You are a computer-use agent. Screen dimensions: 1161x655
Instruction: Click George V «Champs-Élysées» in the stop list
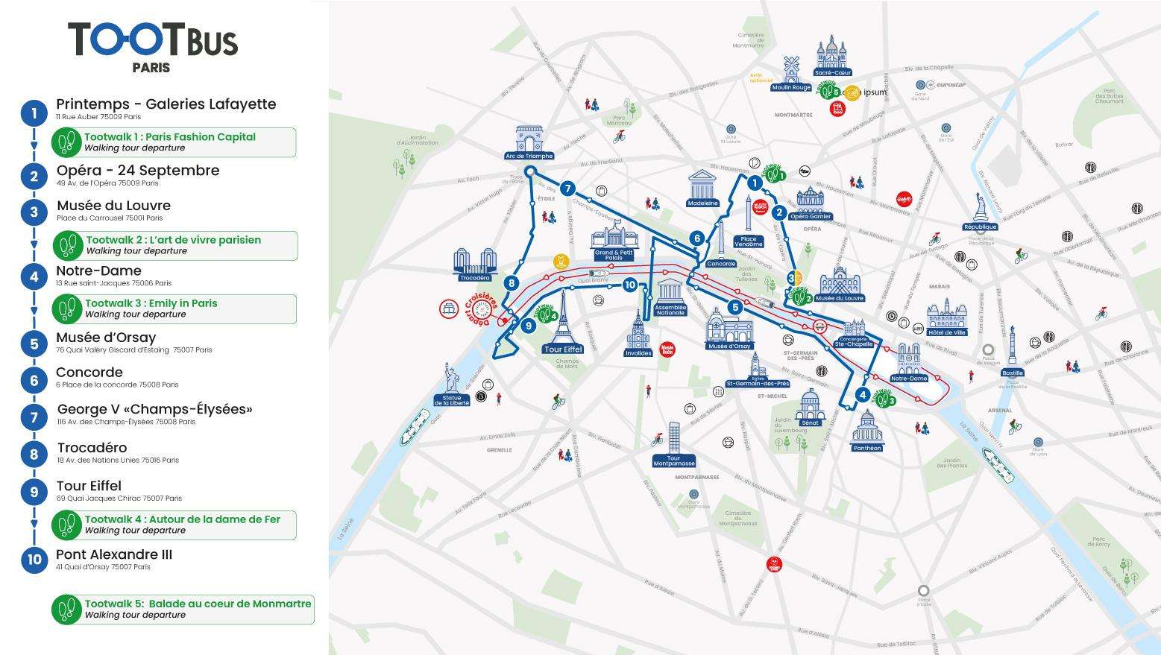click(154, 409)
